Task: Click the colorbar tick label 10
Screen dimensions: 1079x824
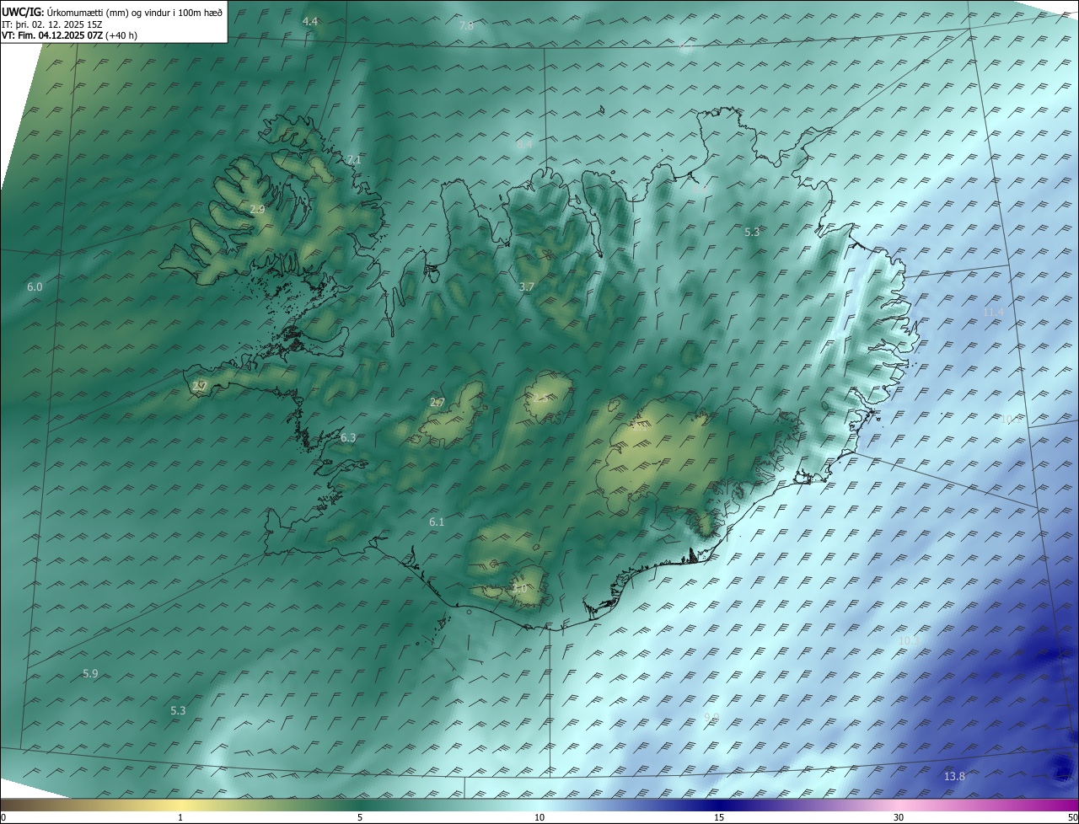Action: click(x=539, y=817)
